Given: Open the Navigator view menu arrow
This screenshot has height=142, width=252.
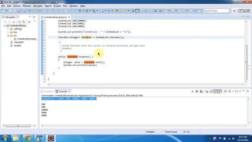Looking at the screenshot, I should coord(35,21).
